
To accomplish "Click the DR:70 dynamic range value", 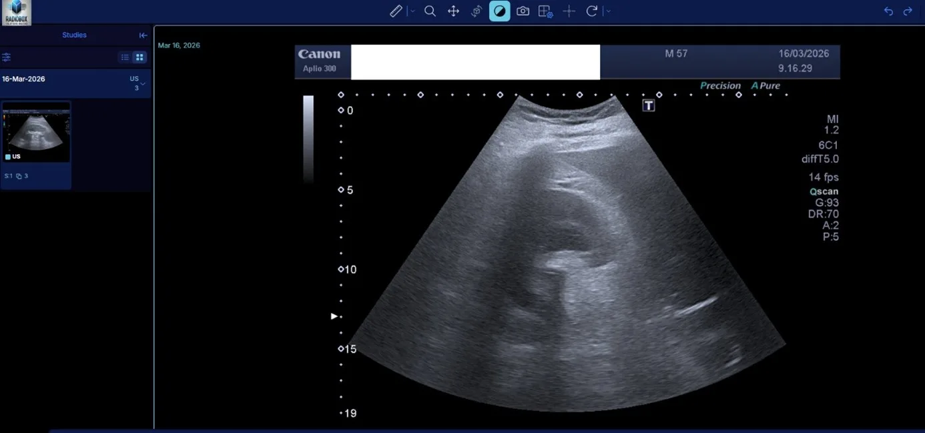I will (x=824, y=214).
